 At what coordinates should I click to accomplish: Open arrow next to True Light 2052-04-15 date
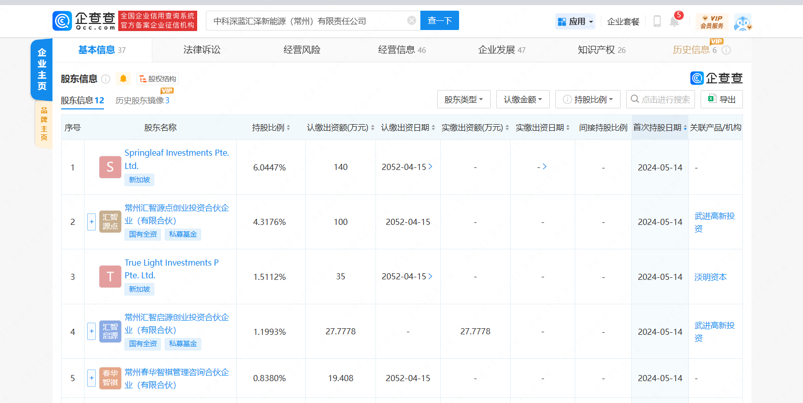[431, 276]
